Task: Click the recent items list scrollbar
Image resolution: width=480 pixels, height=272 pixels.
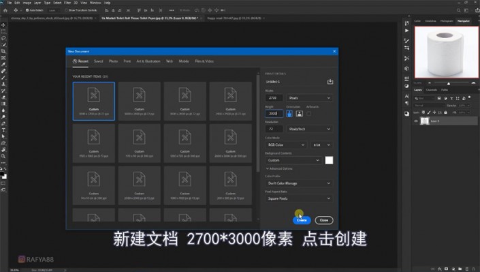Action: coord(258,123)
